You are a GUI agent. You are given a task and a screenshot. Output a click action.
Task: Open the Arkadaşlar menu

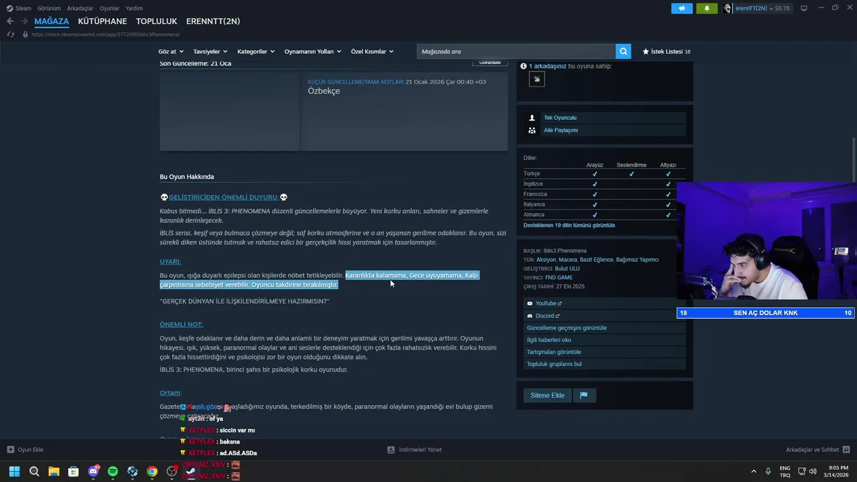80,9
